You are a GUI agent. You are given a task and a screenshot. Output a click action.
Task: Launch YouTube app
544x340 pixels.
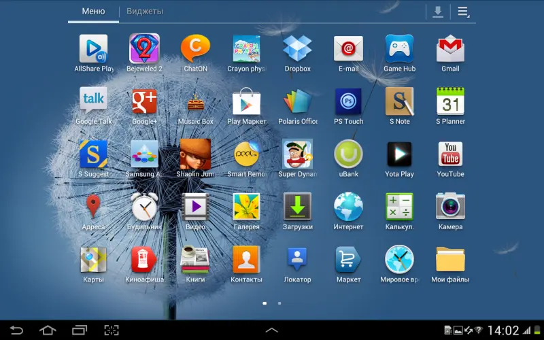450,156
